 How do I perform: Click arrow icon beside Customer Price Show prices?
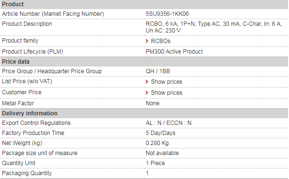[x=147, y=92]
